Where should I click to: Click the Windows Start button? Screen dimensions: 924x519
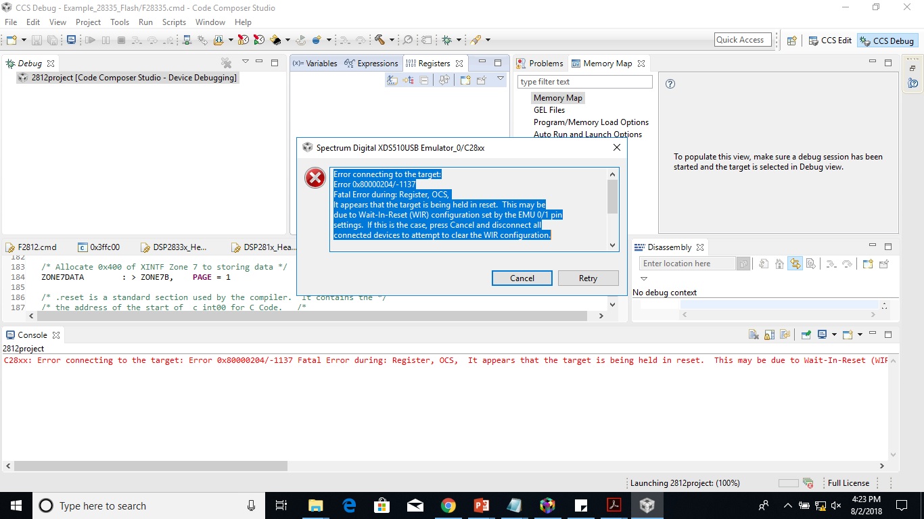(16, 505)
